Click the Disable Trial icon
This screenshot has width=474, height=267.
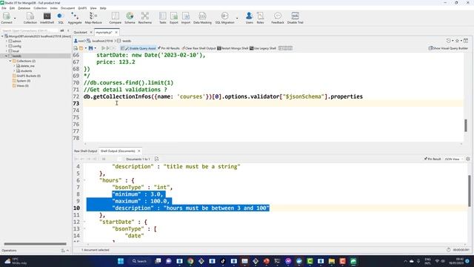pyautogui.click(x=295, y=18)
